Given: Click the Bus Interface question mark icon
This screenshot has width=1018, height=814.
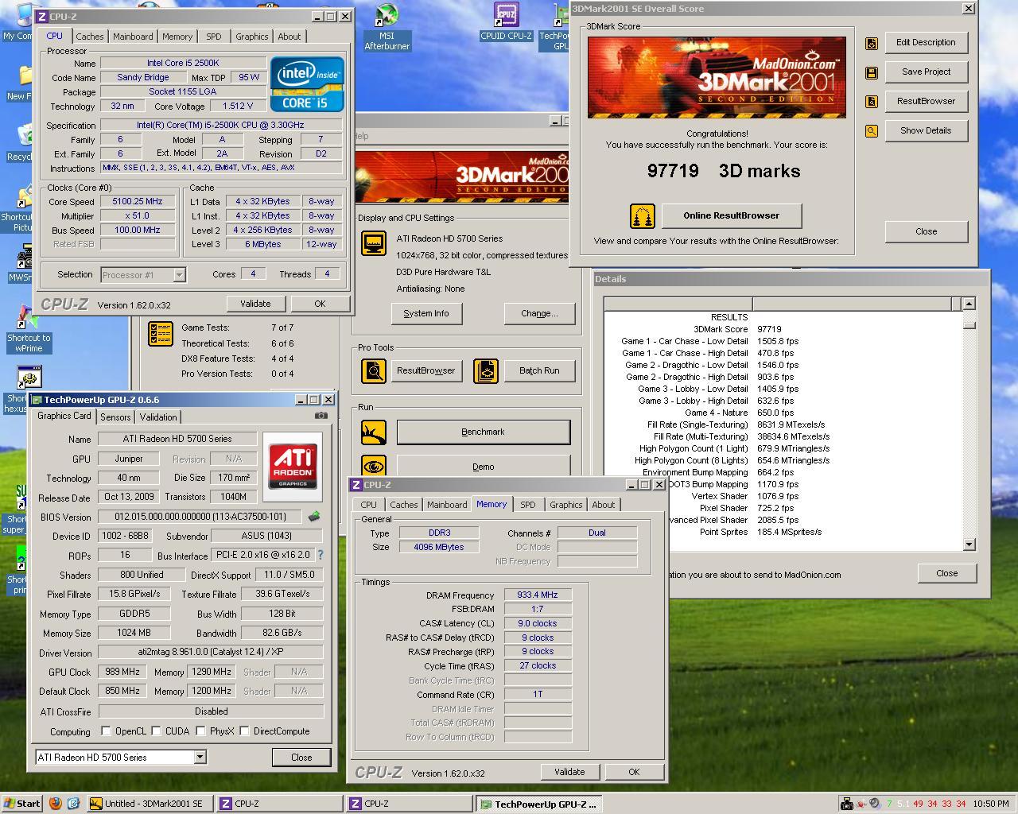Looking at the screenshot, I should click(321, 555).
